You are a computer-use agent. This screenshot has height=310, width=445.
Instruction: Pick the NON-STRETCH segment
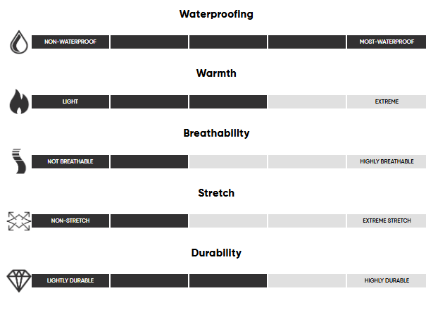coord(70,221)
